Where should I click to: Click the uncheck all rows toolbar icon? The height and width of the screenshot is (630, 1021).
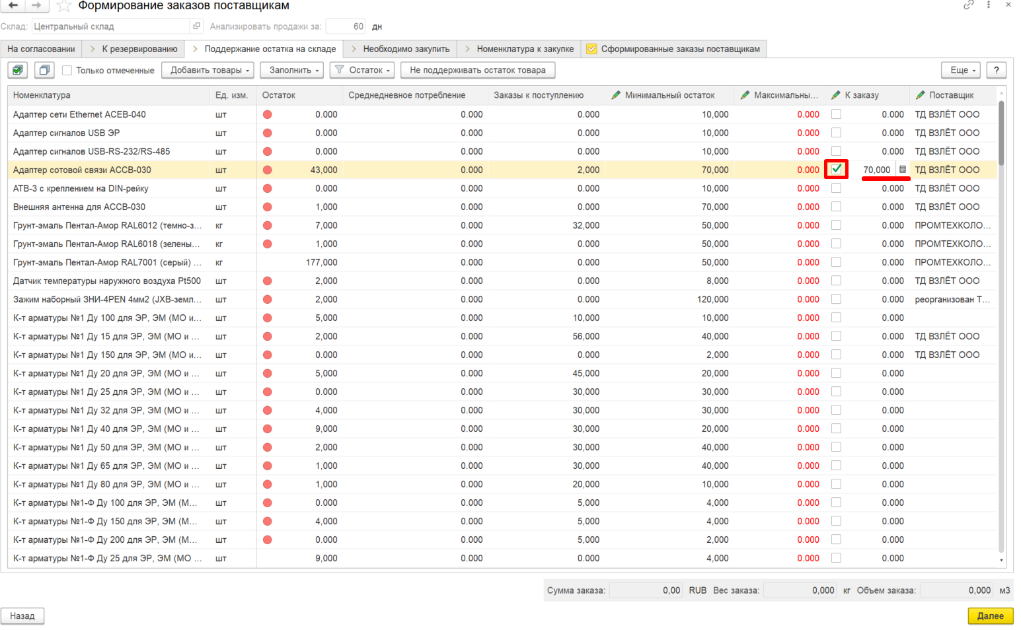[x=44, y=70]
